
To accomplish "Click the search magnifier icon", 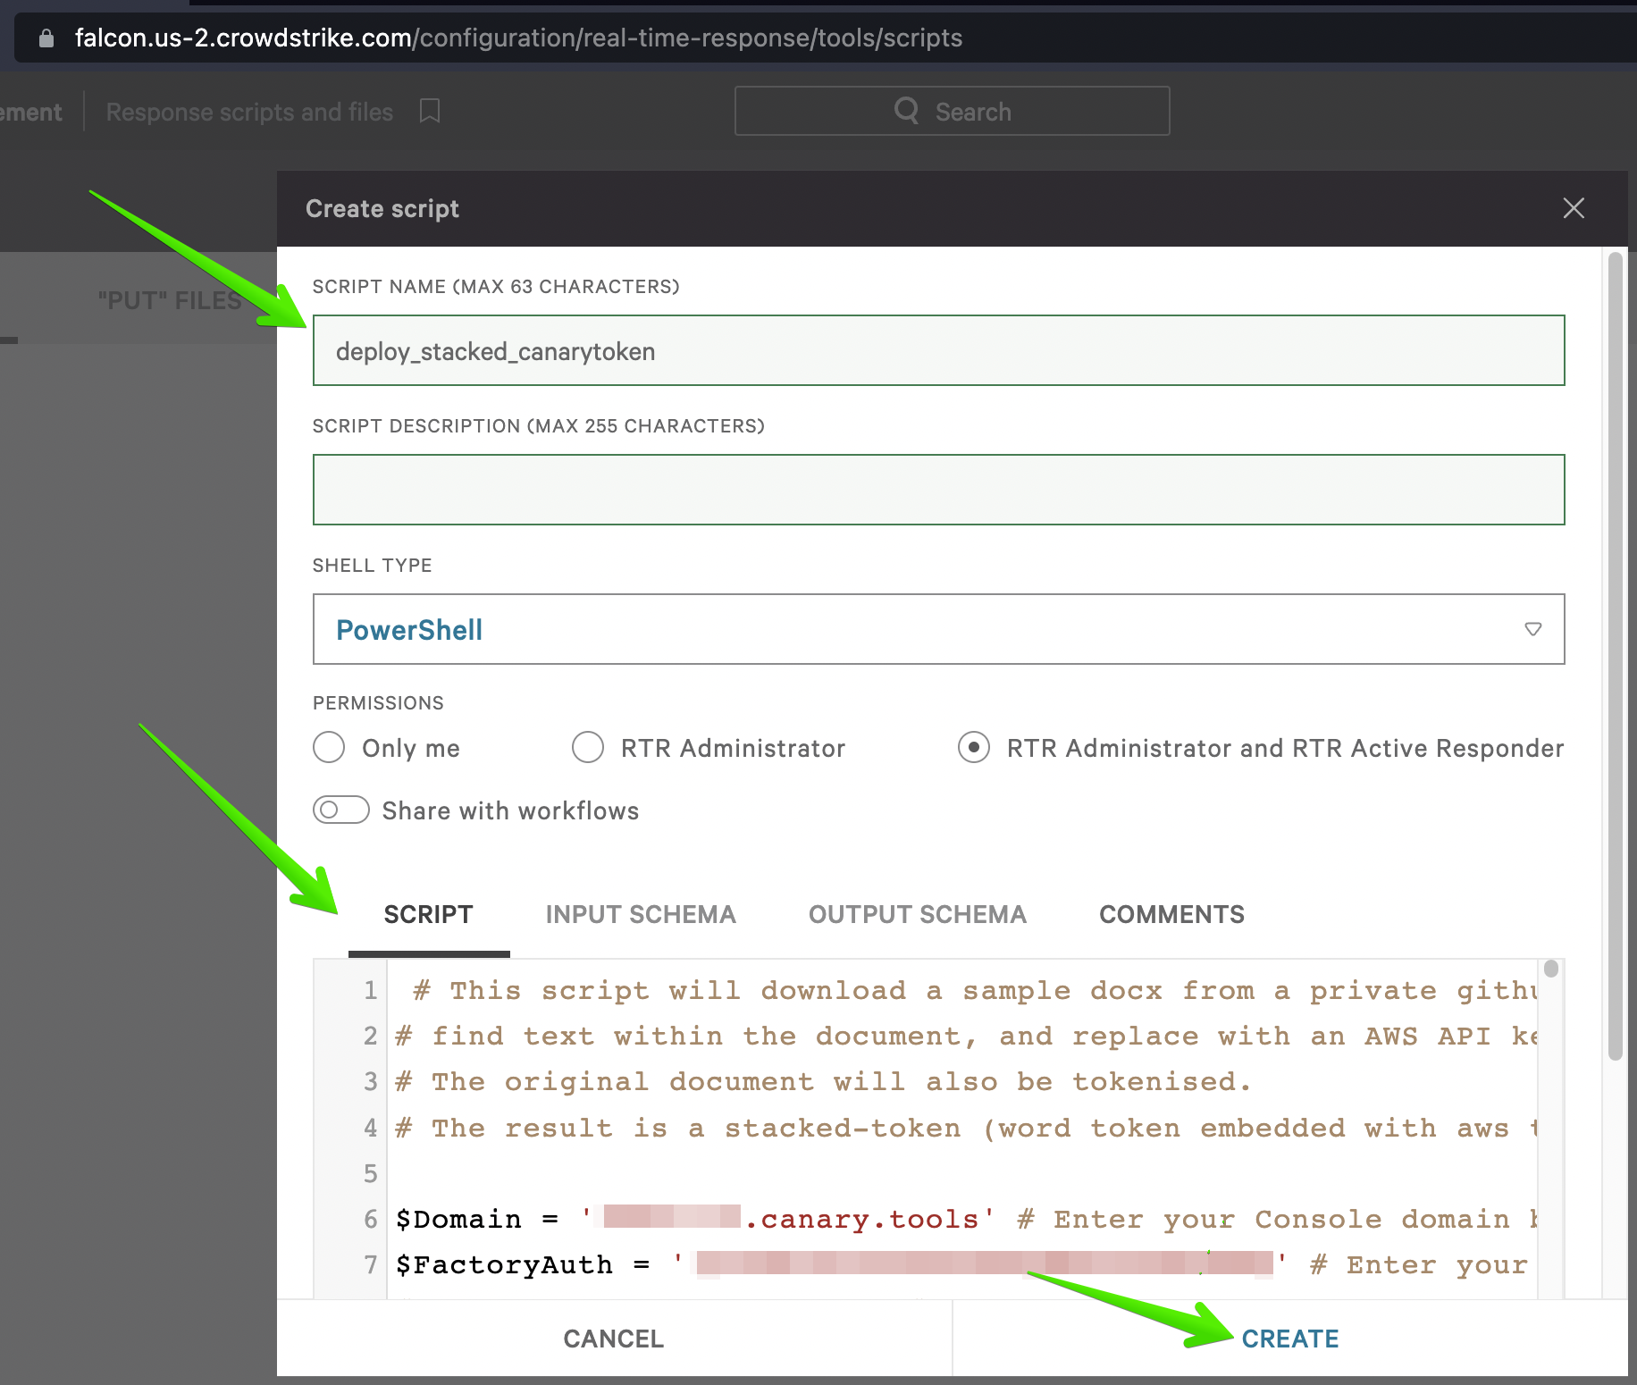I will coord(907,111).
